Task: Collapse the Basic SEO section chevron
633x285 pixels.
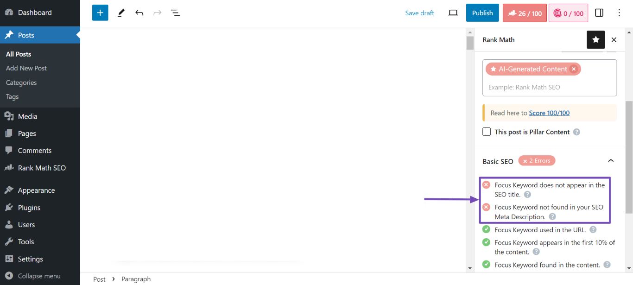Action: [611, 161]
